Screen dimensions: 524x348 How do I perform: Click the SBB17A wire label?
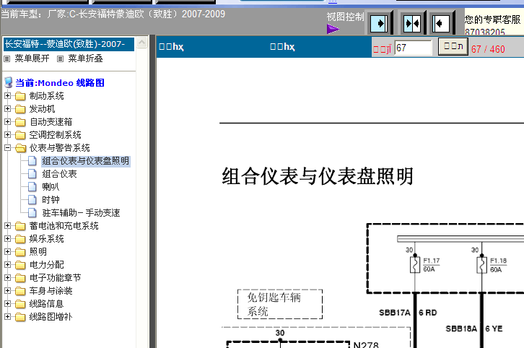395,313
